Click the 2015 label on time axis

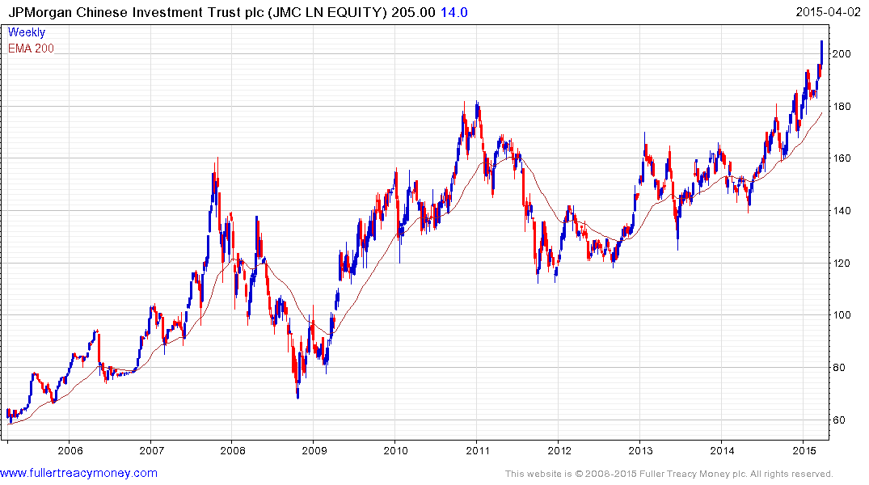pyautogui.click(x=804, y=450)
